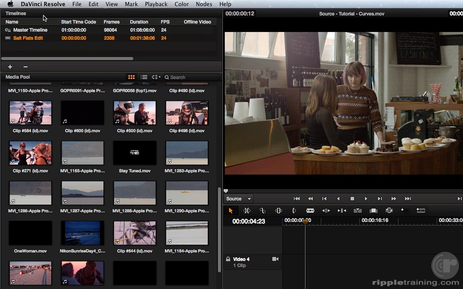Jump to first frame in the viewer transport

(297, 199)
